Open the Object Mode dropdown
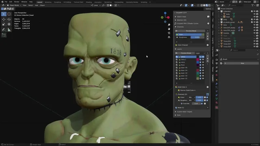 click(14, 5)
